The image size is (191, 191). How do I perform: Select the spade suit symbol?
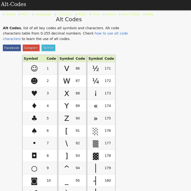click(x=34, y=131)
